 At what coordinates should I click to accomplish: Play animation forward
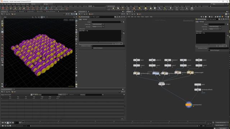coord(10,123)
